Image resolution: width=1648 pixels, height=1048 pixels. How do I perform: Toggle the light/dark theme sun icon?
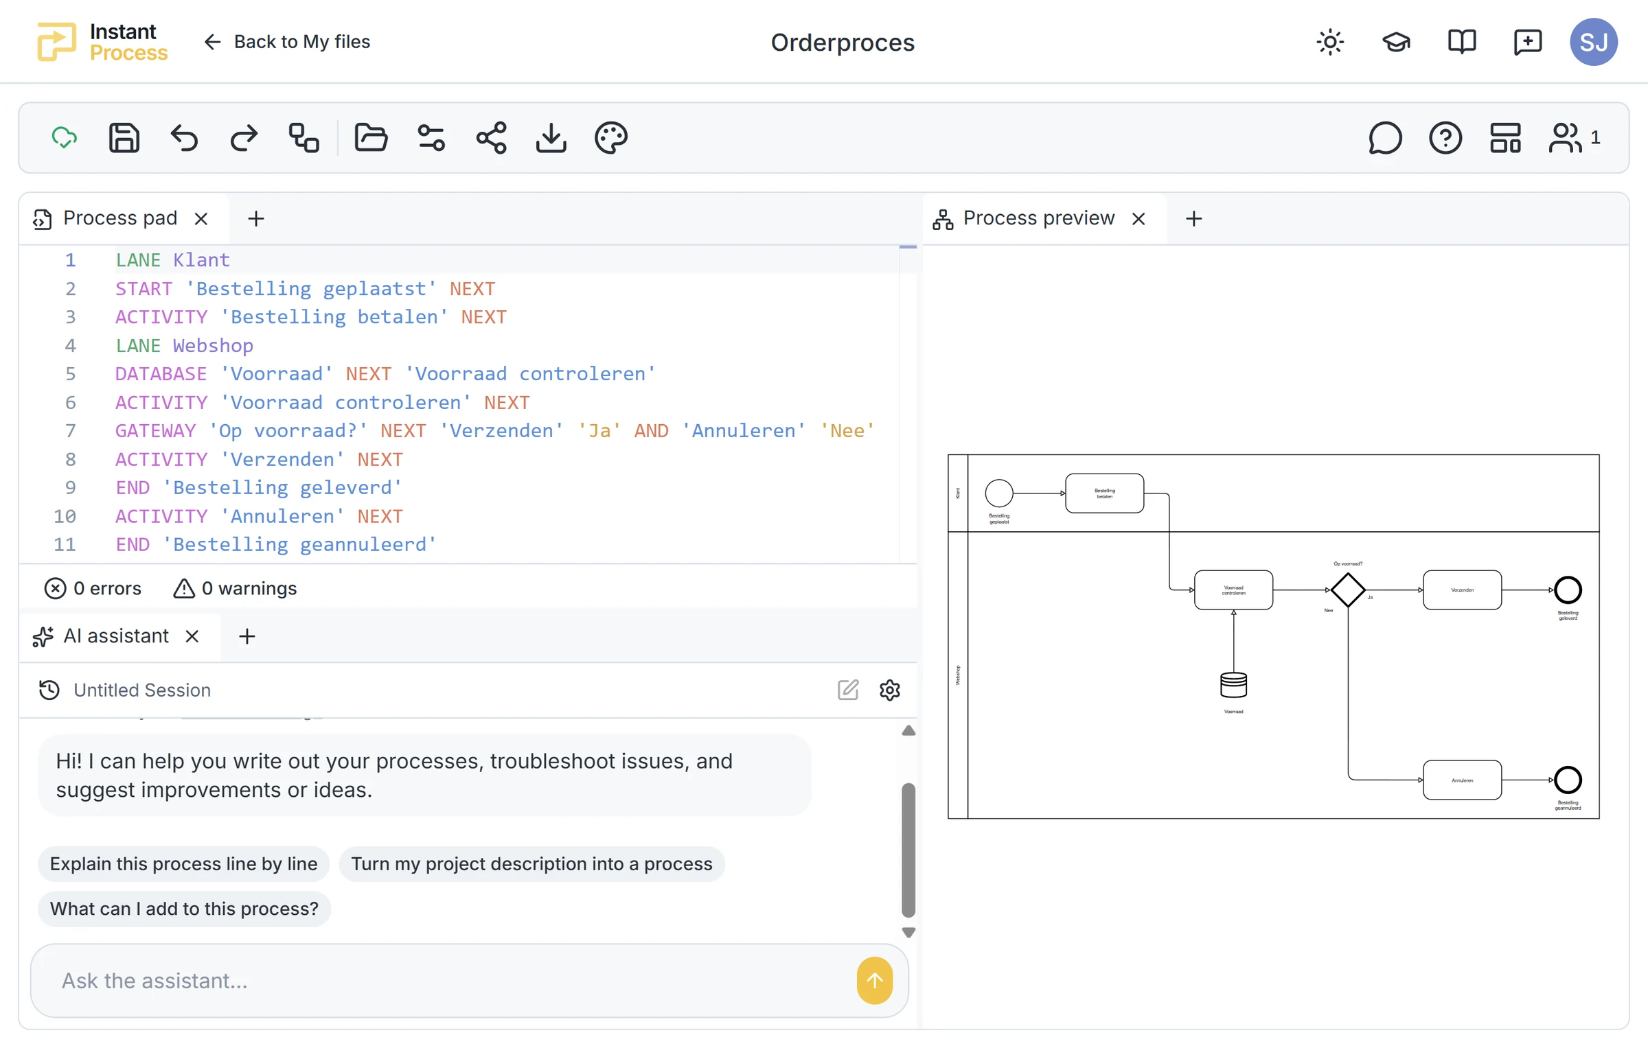1330,43
